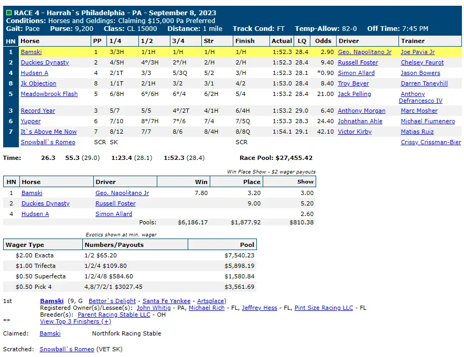Open dam Santa Fe Yankee link
Viewport: 464px width, 357px height.
[x=167, y=301]
